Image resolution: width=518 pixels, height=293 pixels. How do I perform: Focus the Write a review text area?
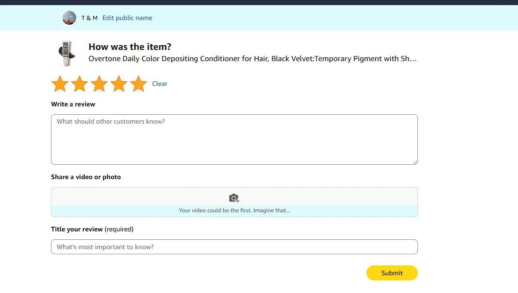(x=234, y=139)
